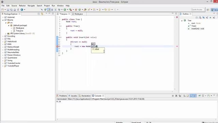Click Sort icon in Outline toolbar
This screenshot has height=123, width=218.
pyautogui.click(x=200, y=17)
